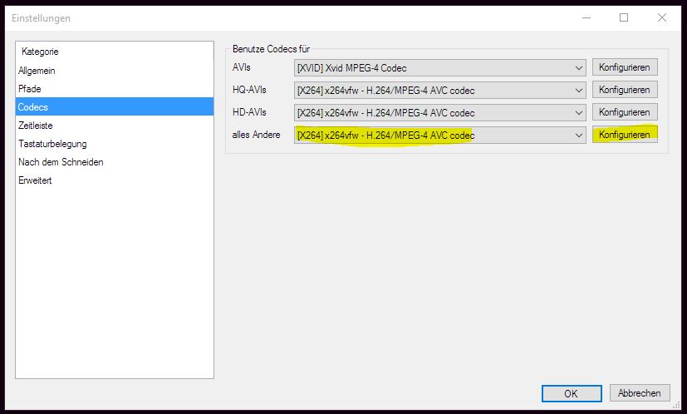Click Konfigurieren for the AVIs codec

point(625,67)
